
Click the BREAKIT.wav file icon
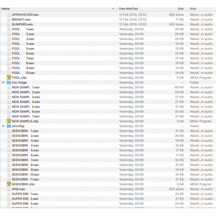point(9,19)
